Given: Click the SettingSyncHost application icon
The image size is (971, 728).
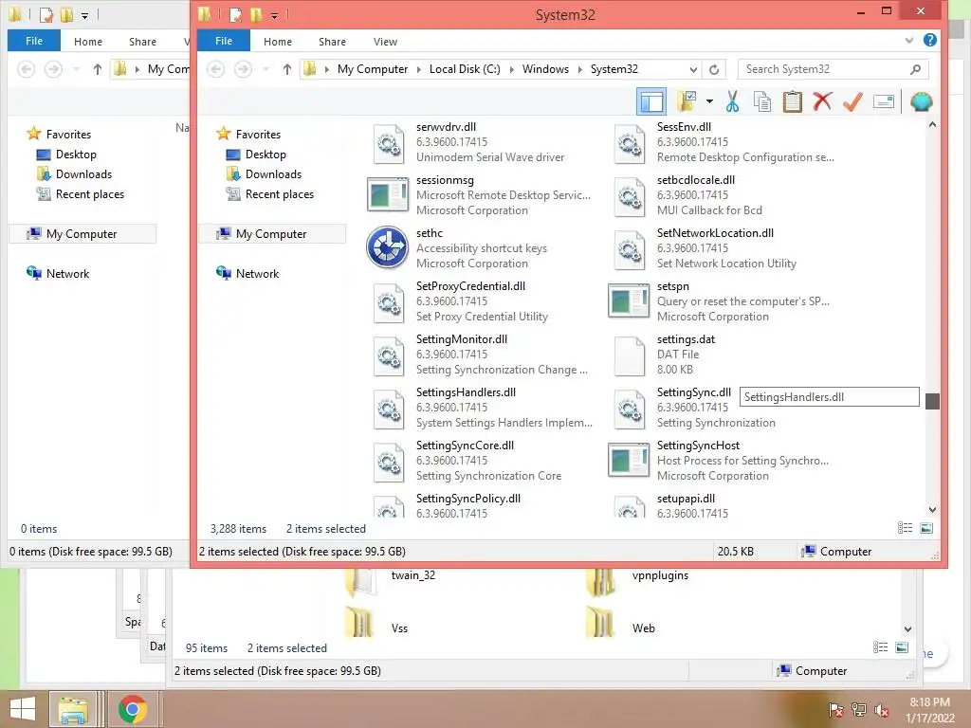Looking at the screenshot, I should 629,460.
